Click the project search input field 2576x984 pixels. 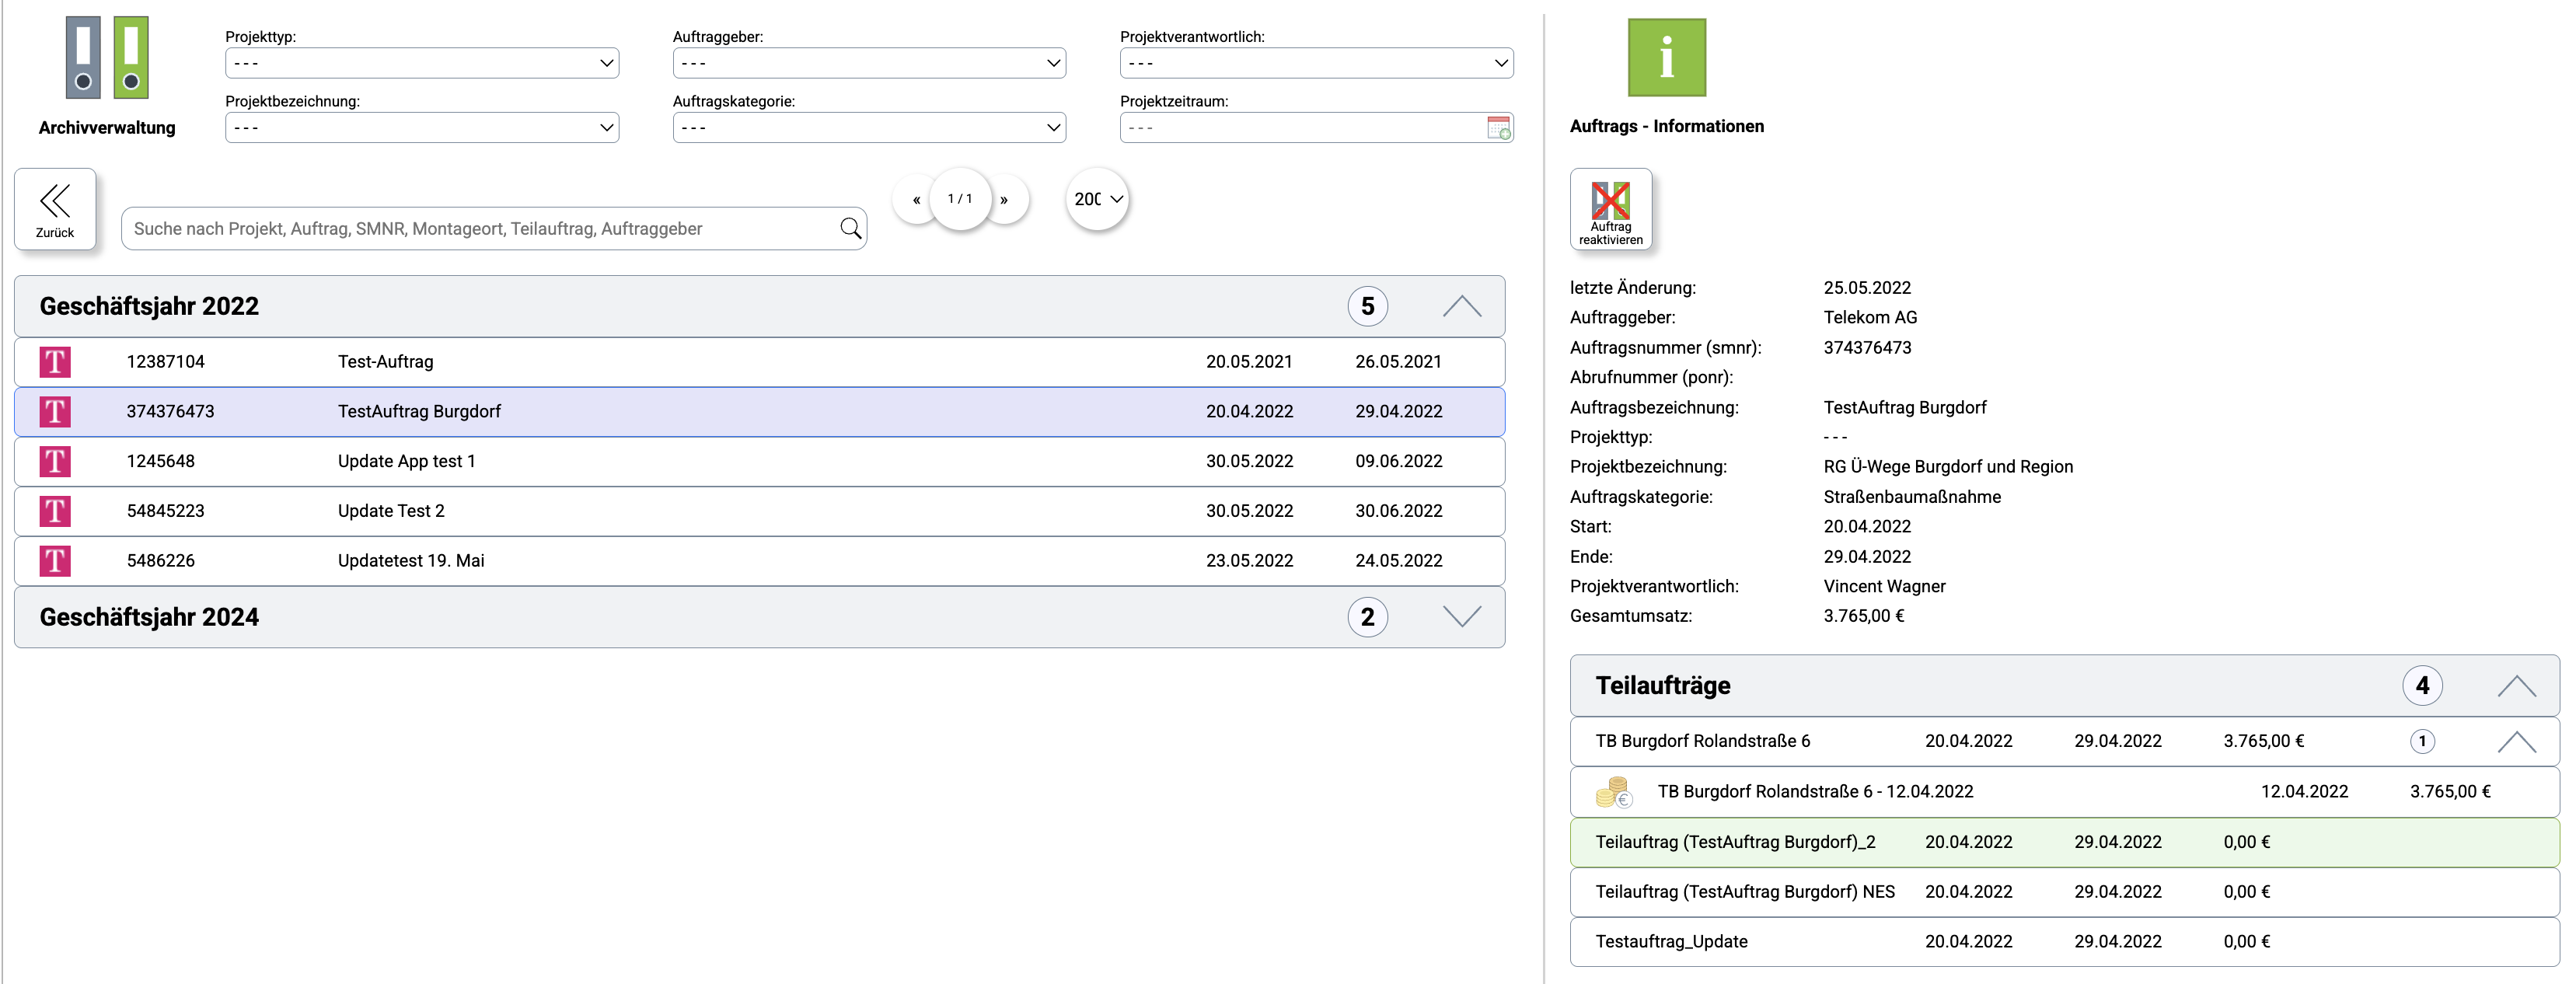(x=480, y=229)
